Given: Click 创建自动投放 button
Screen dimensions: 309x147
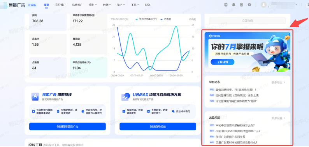Looking at the screenshot, I should coord(158,126).
